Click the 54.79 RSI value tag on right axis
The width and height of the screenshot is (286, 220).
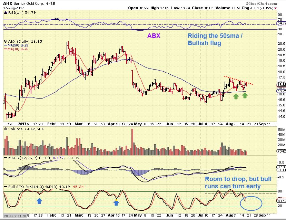click(281, 23)
